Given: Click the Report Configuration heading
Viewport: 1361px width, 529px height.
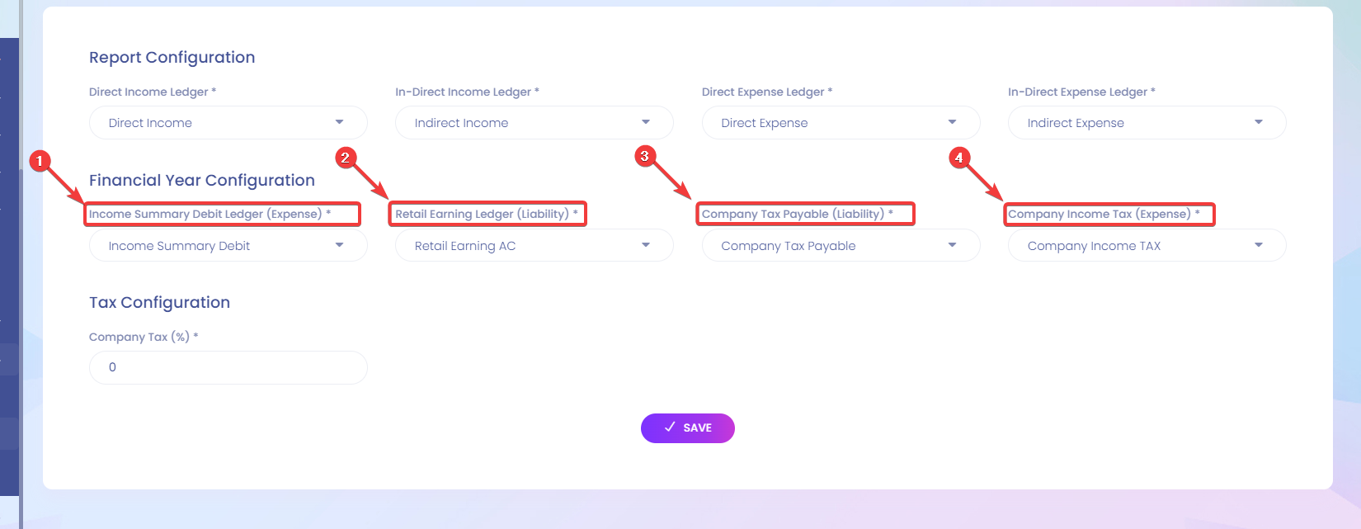Looking at the screenshot, I should coord(172,58).
